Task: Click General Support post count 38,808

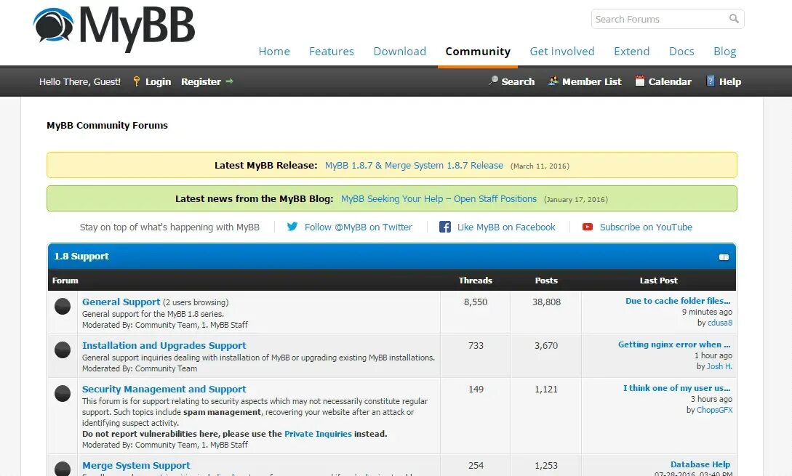Action: point(546,302)
